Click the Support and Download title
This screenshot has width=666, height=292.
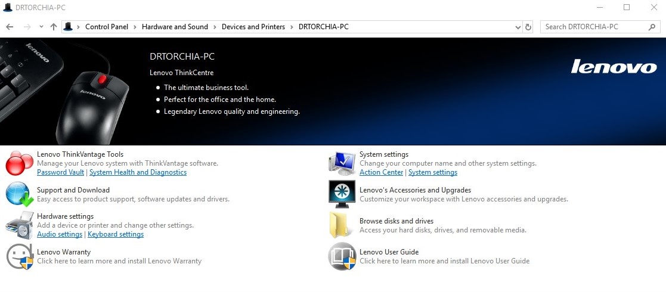click(73, 190)
